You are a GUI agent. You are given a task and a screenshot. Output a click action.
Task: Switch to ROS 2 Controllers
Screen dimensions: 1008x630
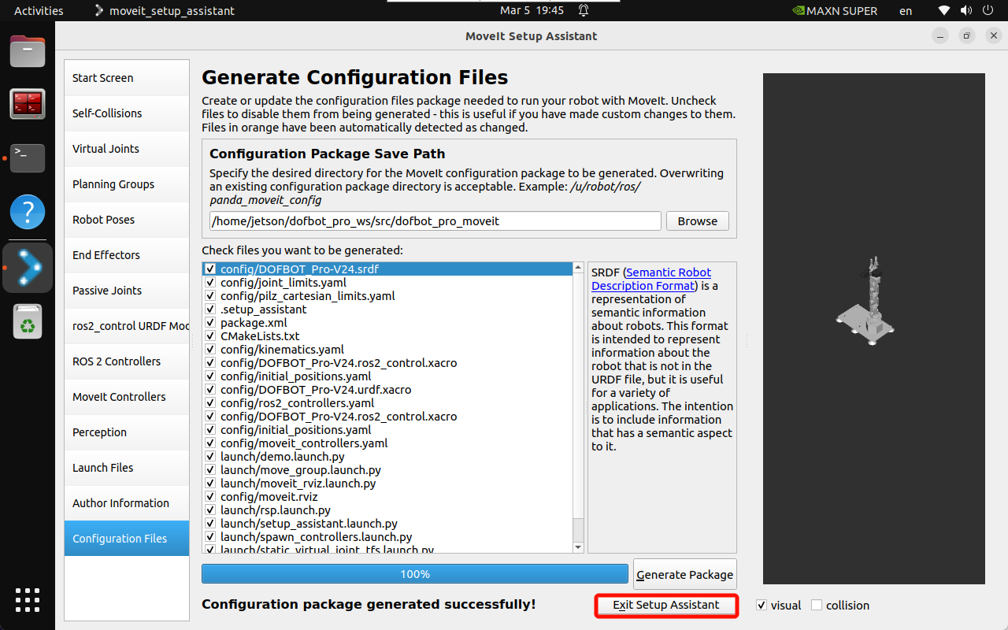pyautogui.click(x=127, y=361)
